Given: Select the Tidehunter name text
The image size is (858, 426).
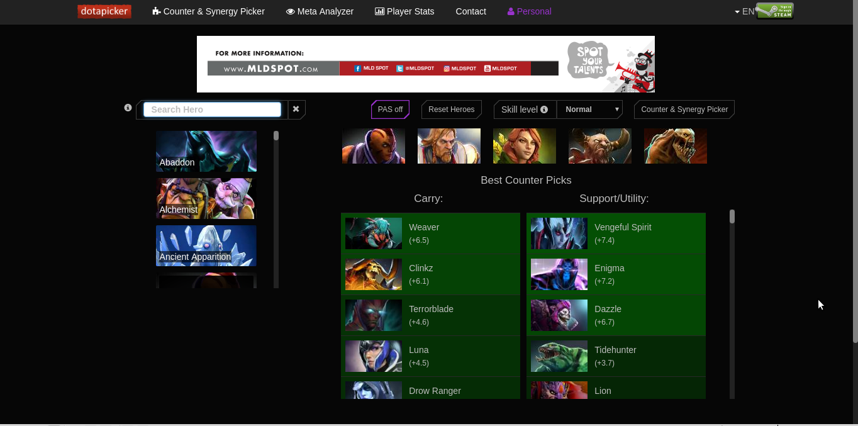Looking at the screenshot, I should 615,350.
